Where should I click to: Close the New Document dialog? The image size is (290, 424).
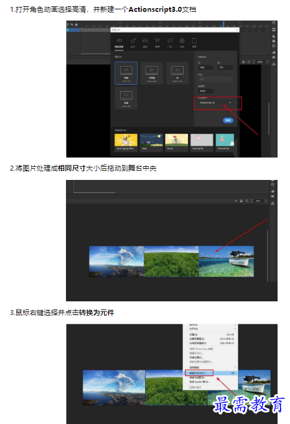(236, 30)
